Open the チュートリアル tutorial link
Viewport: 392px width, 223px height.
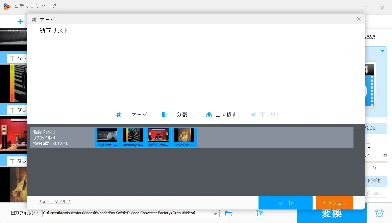tap(54, 201)
